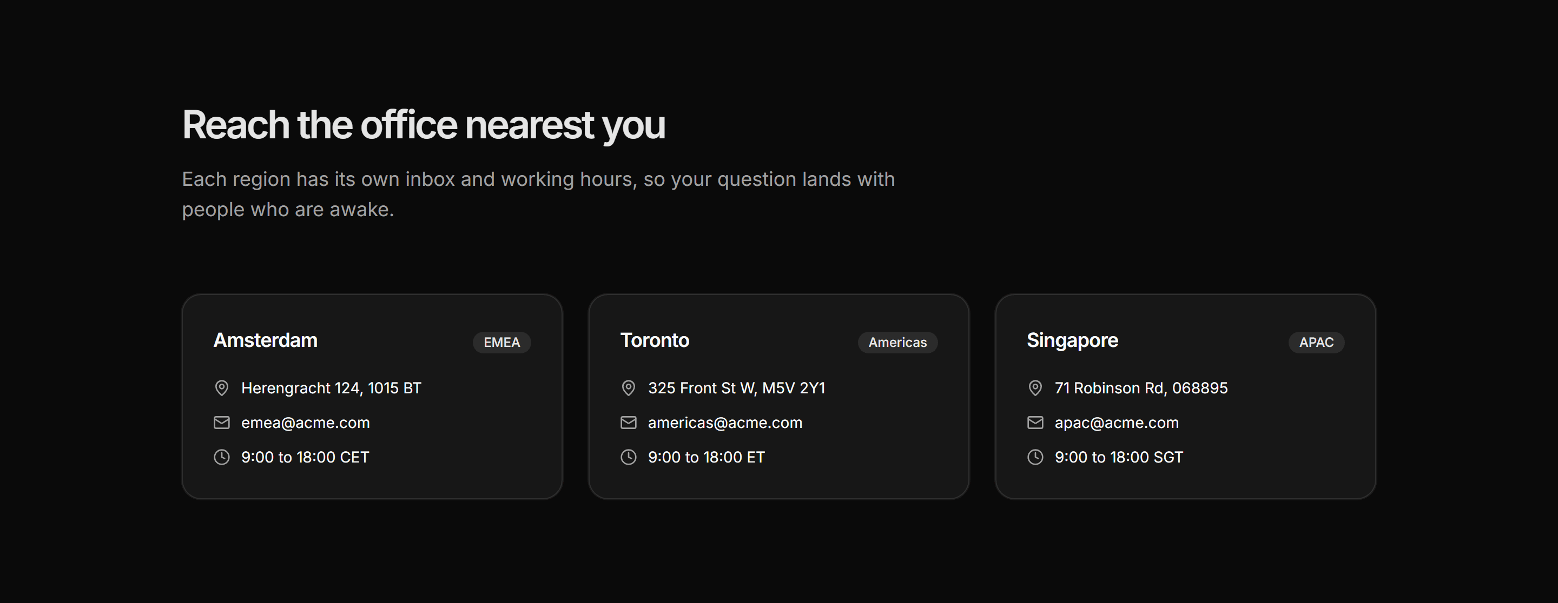
Task: Click the map pin icon in Amsterdam card
Action: (x=222, y=388)
